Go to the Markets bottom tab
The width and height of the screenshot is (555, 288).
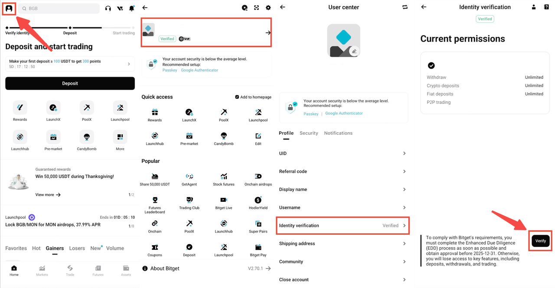42,271
